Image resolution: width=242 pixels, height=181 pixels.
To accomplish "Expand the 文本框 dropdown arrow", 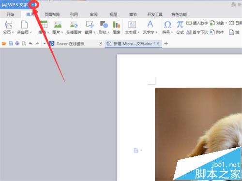I will coord(138,32).
